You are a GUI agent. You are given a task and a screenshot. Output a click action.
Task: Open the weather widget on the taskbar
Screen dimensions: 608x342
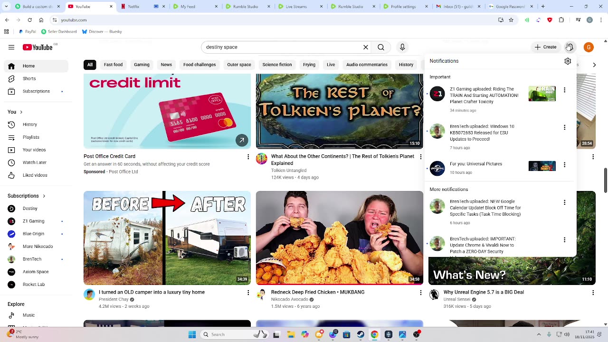[x=23, y=334]
